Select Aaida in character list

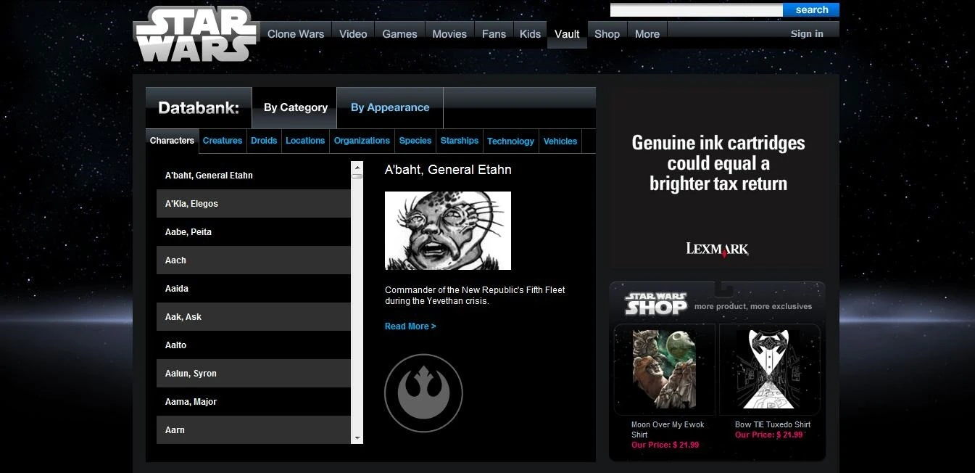pos(254,289)
